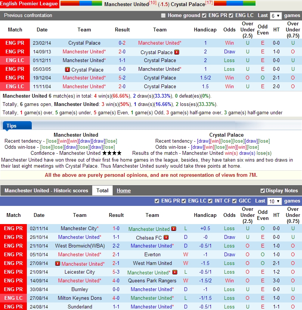The height and width of the screenshot is (310, 302).
Task: Click Burnley in the 30/08/14 row
Action: pos(79,289)
